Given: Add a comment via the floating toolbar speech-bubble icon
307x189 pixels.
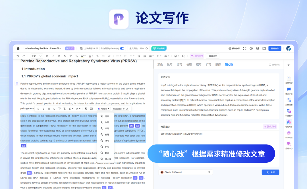Looking at the screenshot, I should click(x=91, y=109).
